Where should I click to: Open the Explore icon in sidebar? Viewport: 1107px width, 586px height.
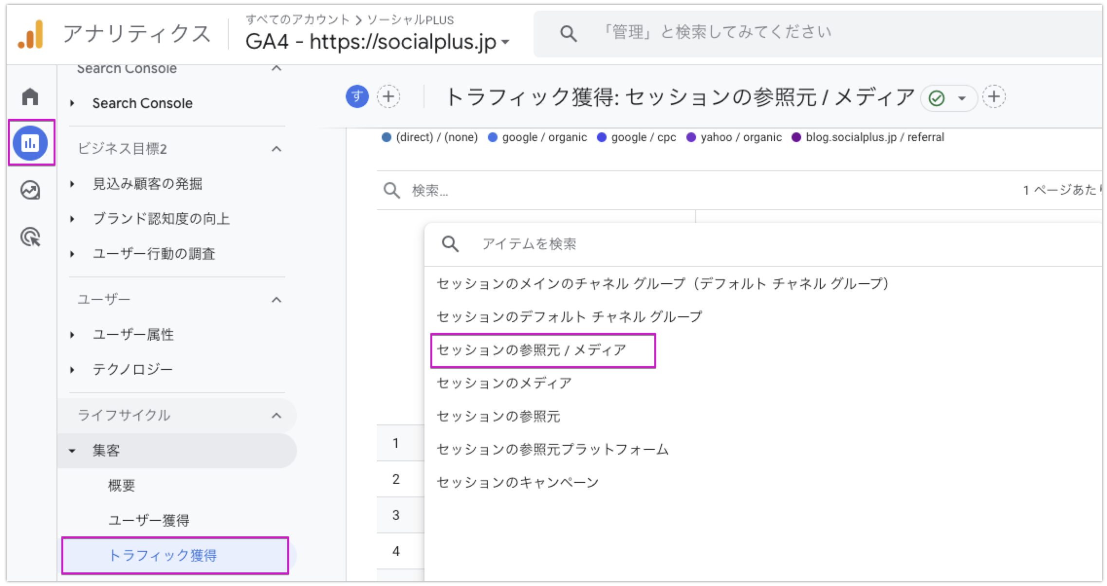tap(30, 190)
